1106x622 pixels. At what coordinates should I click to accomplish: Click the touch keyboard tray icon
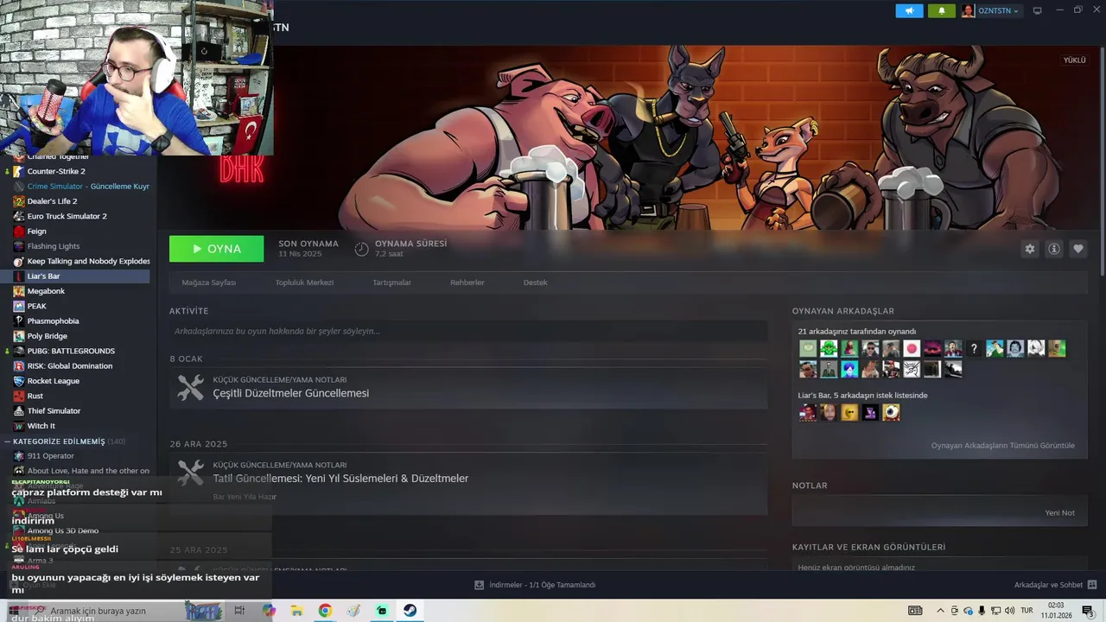coord(915,611)
